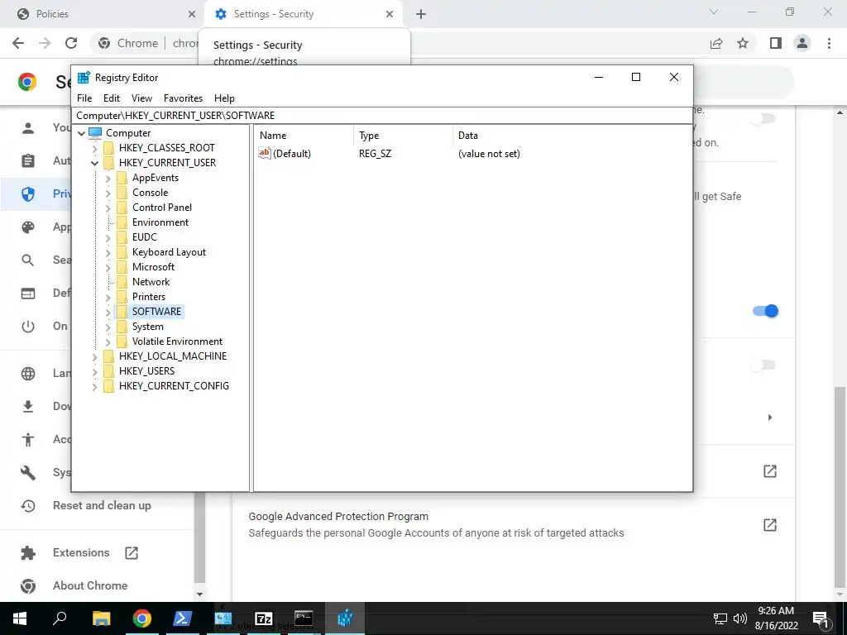
Task: Select the Keyboard Layout key
Action: click(169, 252)
